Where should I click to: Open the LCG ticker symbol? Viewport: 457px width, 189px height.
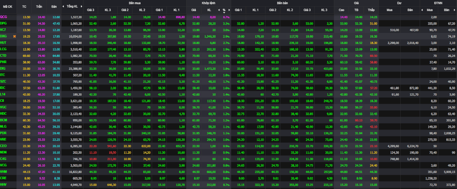pos(4,49)
